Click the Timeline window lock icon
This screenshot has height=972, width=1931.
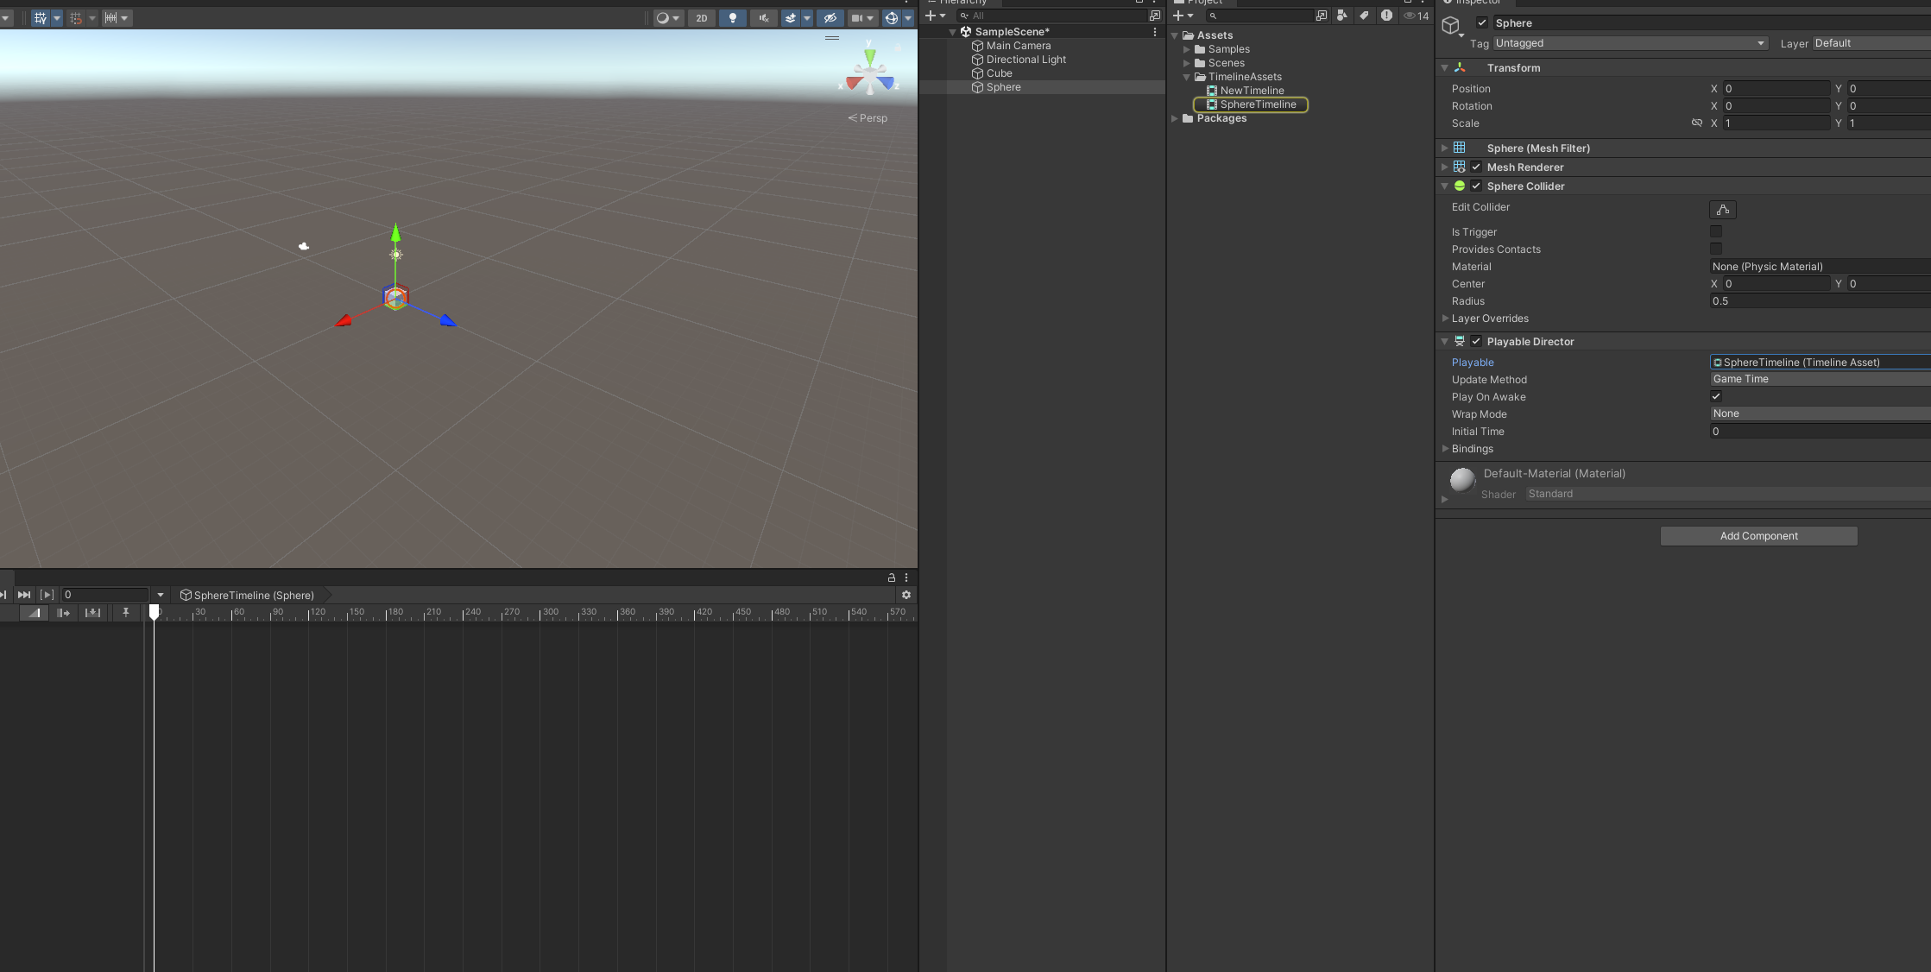point(892,578)
